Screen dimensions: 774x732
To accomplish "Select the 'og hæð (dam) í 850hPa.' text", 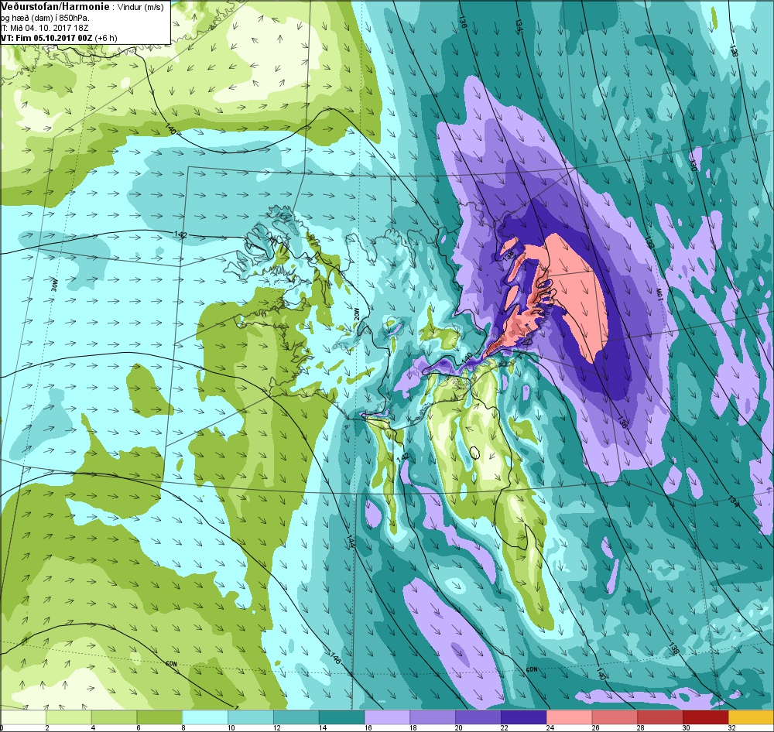I will (x=45, y=19).
